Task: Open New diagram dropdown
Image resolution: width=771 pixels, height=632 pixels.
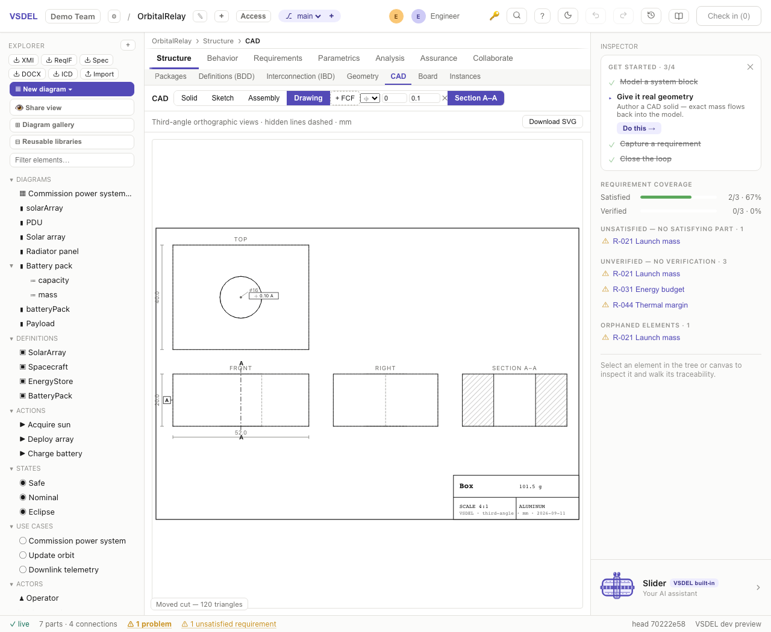Action: pos(72,89)
